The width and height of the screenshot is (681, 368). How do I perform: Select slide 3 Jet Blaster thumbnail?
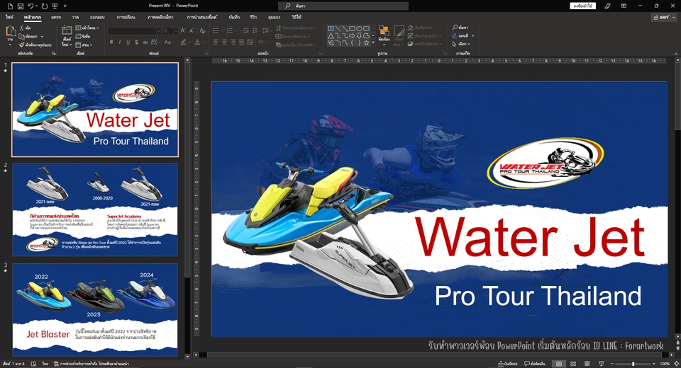[95, 309]
